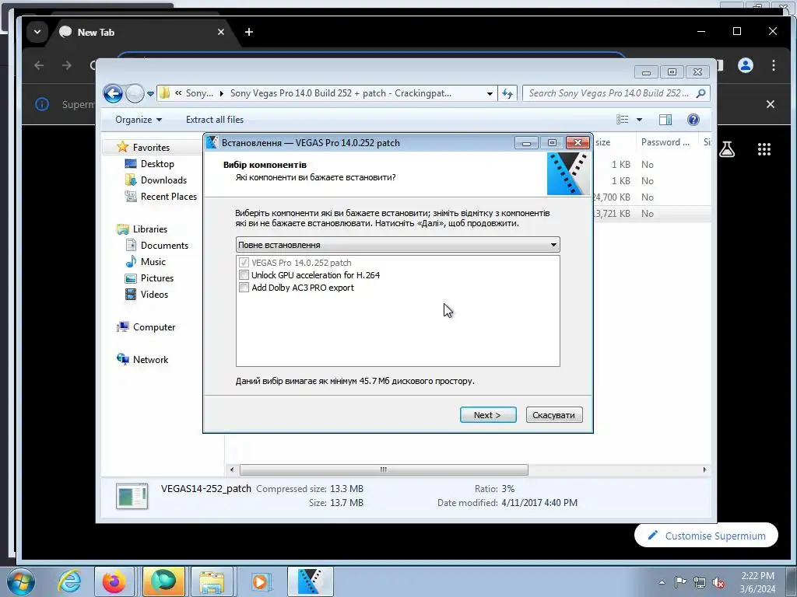Click Customise Supermium button
The width and height of the screenshot is (797, 597).
(706, 536)
